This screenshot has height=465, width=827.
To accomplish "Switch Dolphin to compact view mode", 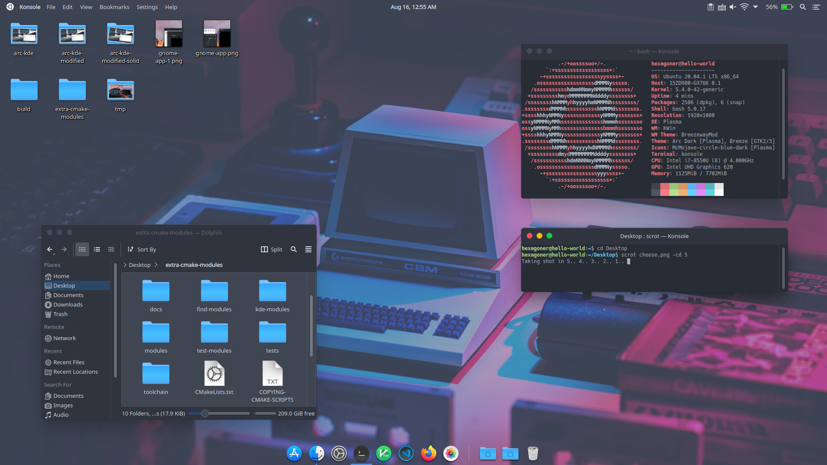I will (x=97, y=249).
